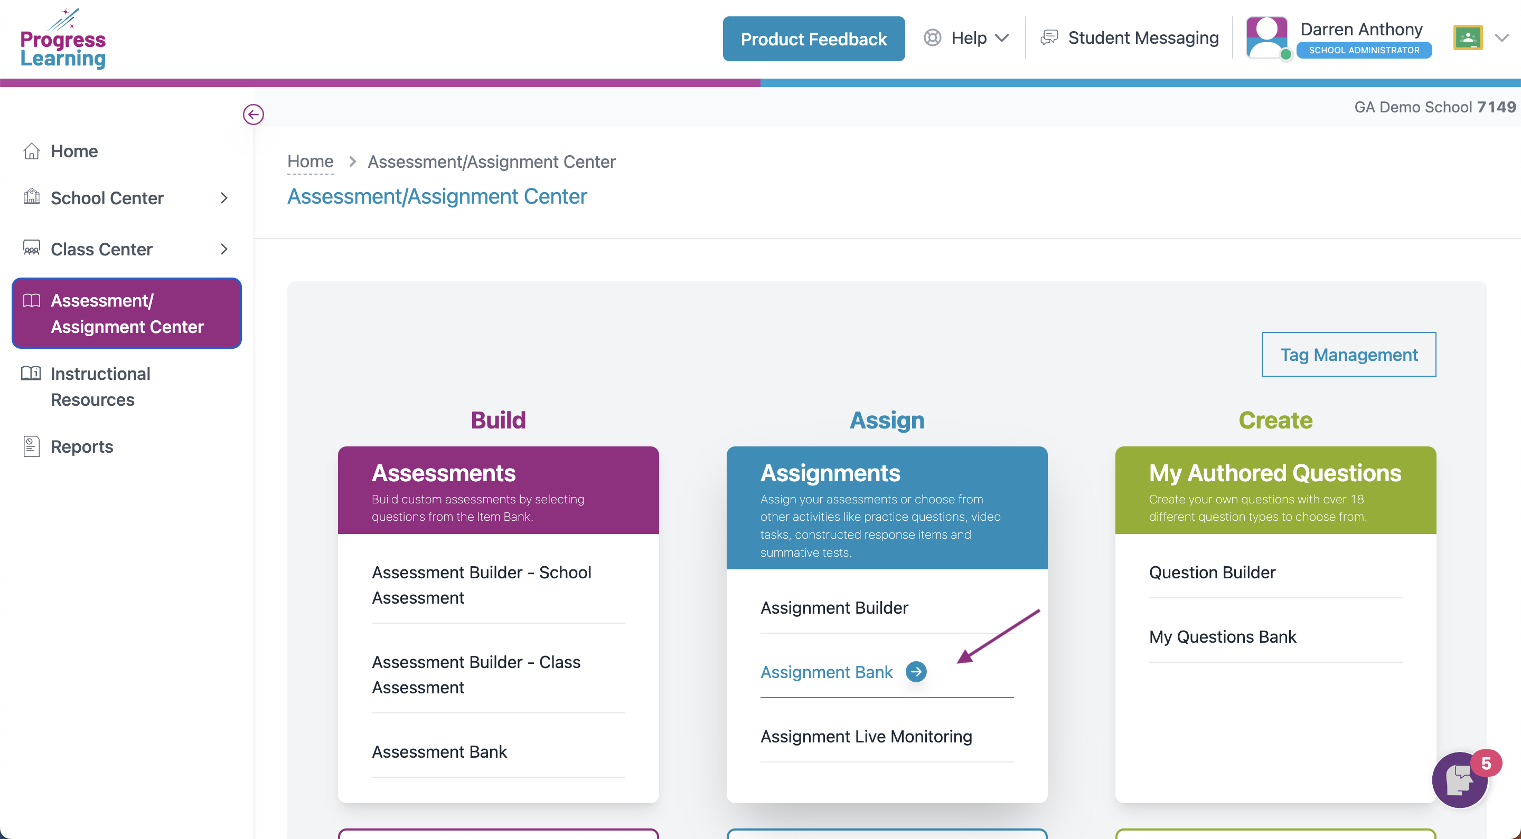
Task: Click the Google Classroom icon in the header
Action: [1468, 38]
